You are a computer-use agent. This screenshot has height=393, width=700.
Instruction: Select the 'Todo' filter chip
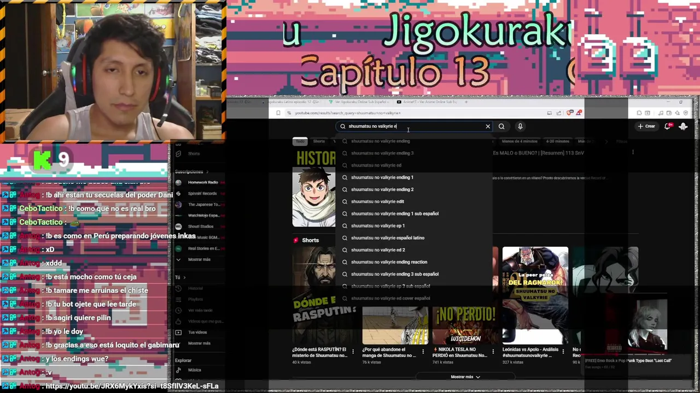coord(300,141)
